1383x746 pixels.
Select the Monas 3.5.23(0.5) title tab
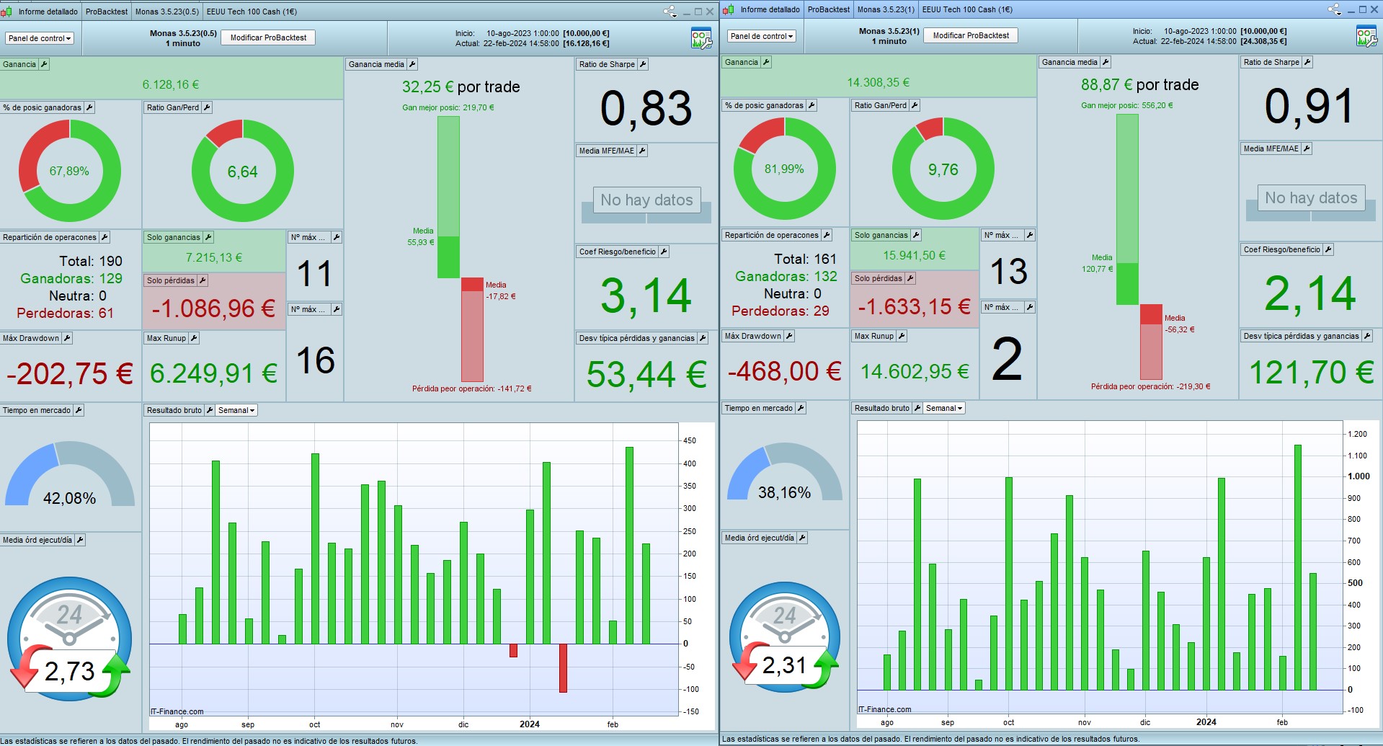pyautogui.click(x=167, y=12)
